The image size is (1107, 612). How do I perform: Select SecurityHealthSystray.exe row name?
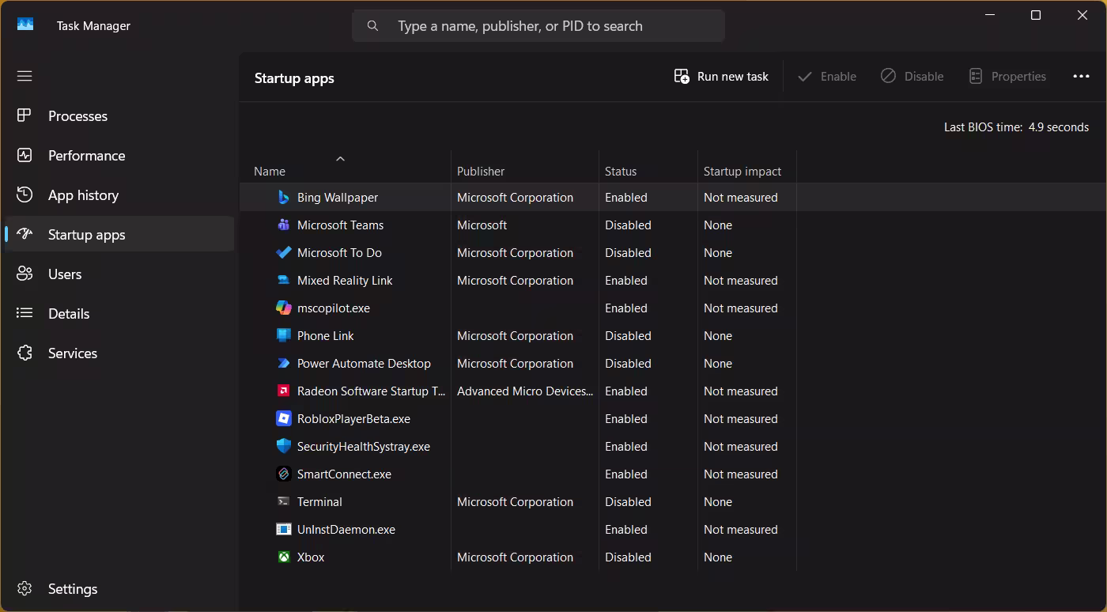click(x=364, y=447)
